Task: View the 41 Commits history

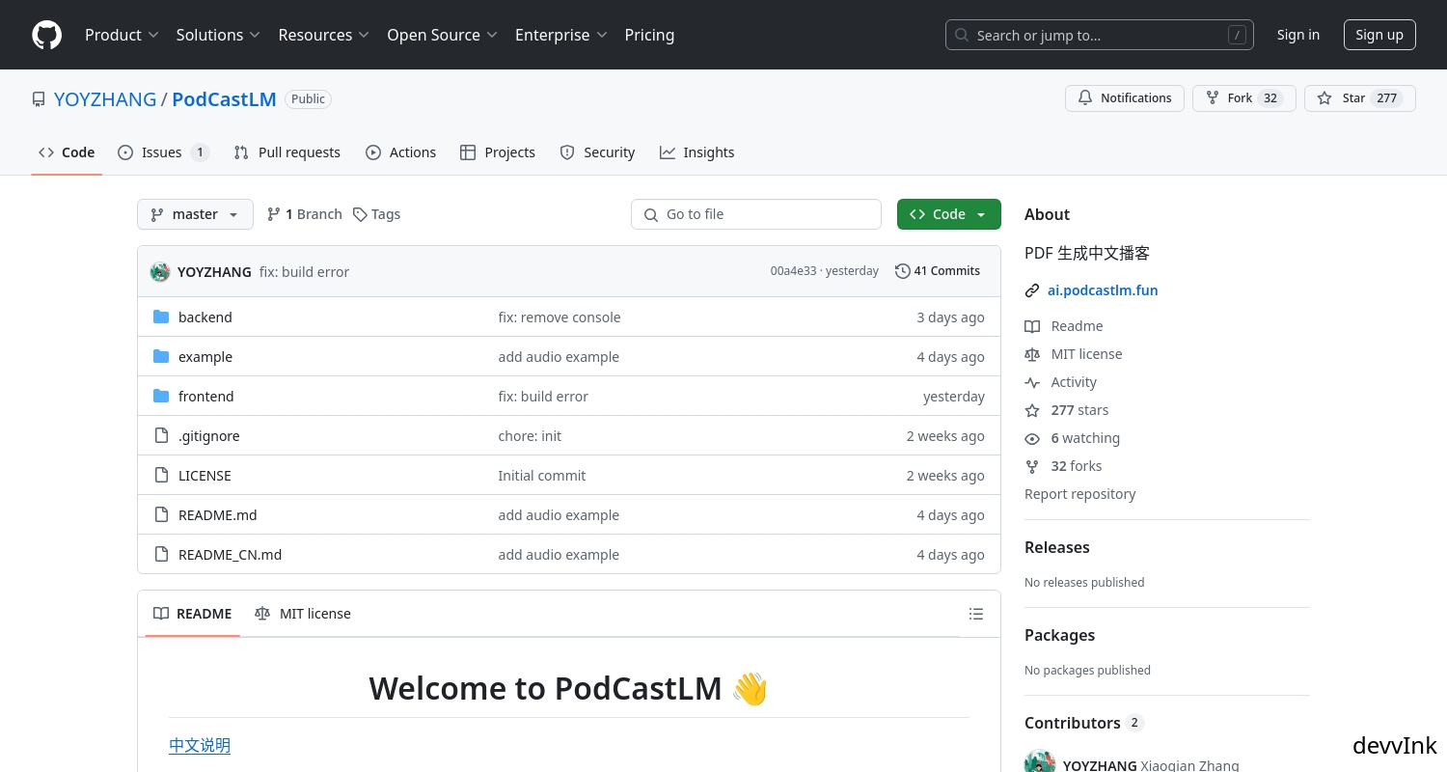Action: pos(938,271)
